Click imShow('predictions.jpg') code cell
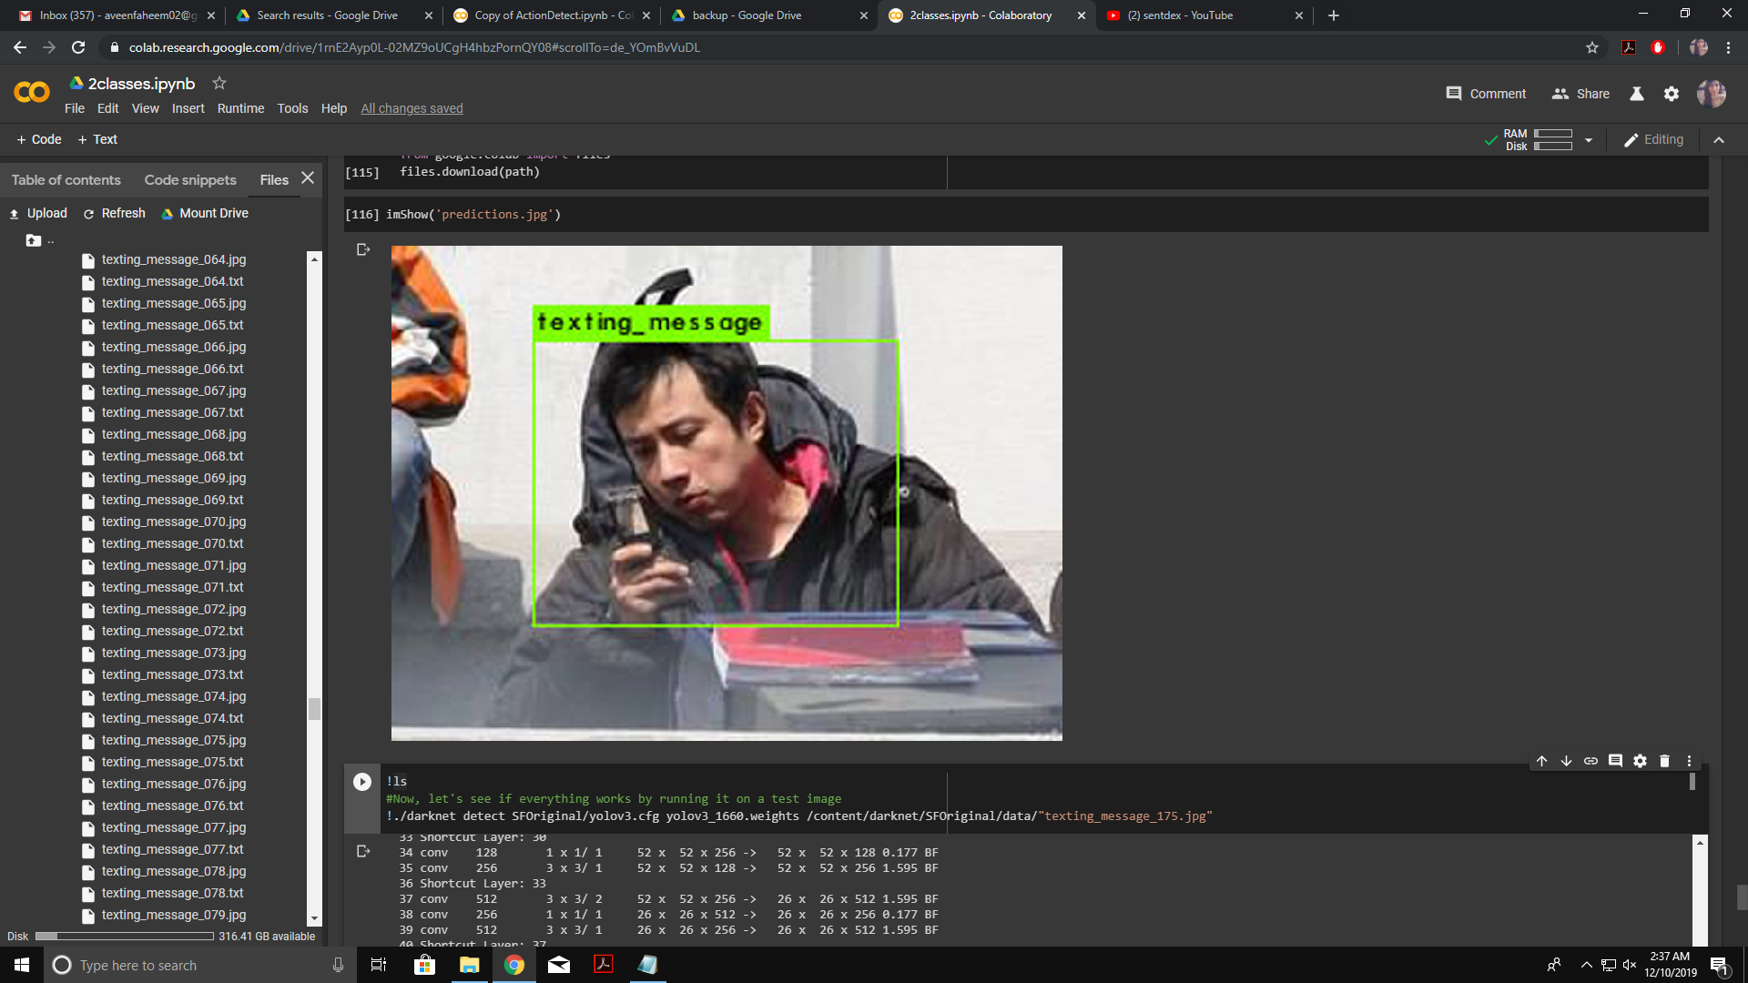1748x983 pixels. point(1025,215)
